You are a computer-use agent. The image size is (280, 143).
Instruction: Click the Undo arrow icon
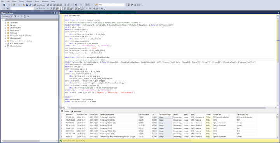(76, 5)
